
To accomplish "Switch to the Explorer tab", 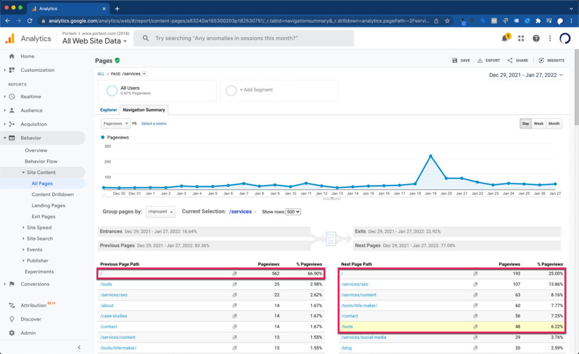I will point(109,110).
